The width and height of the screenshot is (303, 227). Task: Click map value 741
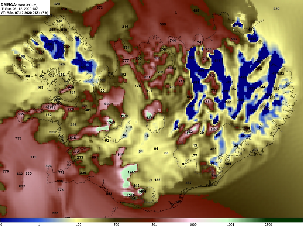tap(200, 42)
